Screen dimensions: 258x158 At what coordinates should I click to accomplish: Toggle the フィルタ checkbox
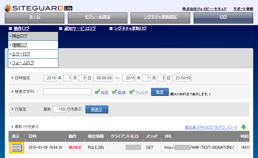tap(132, 92)
